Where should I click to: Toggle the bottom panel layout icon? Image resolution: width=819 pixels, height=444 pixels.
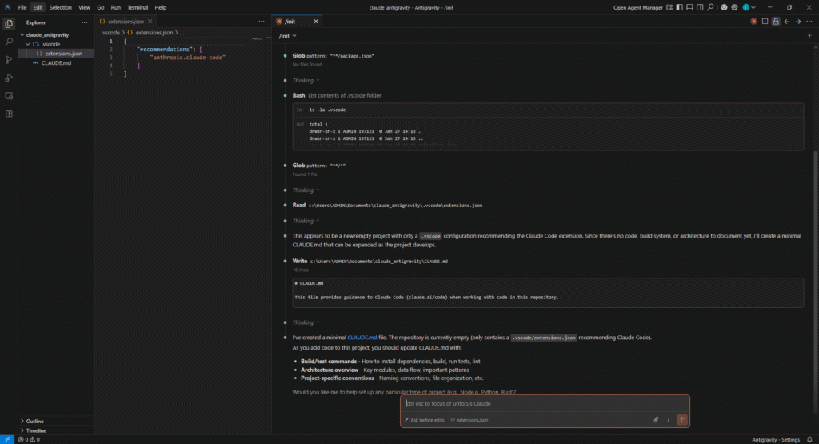688,7
